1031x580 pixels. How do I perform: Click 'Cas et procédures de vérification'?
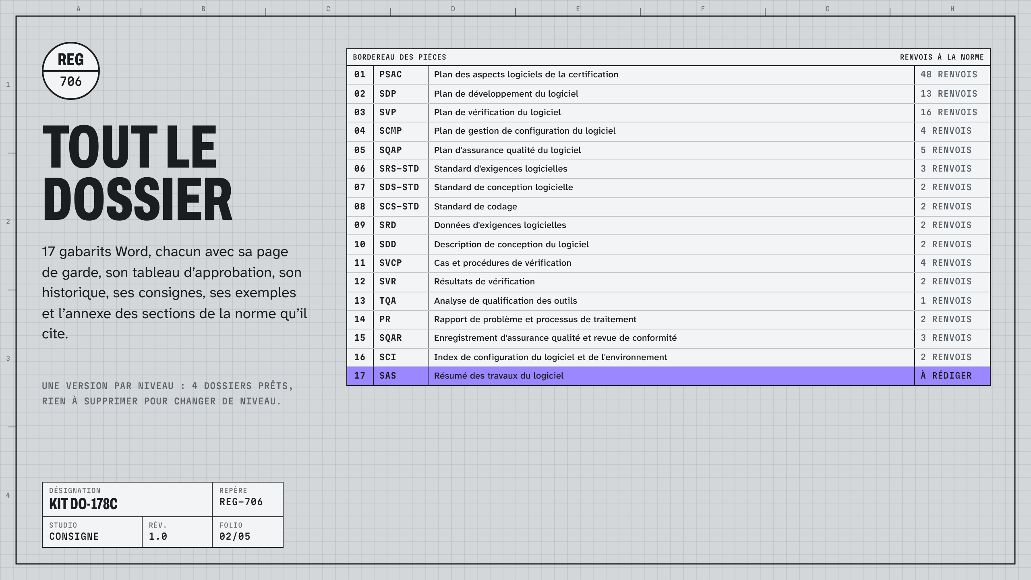click(503, 263)
